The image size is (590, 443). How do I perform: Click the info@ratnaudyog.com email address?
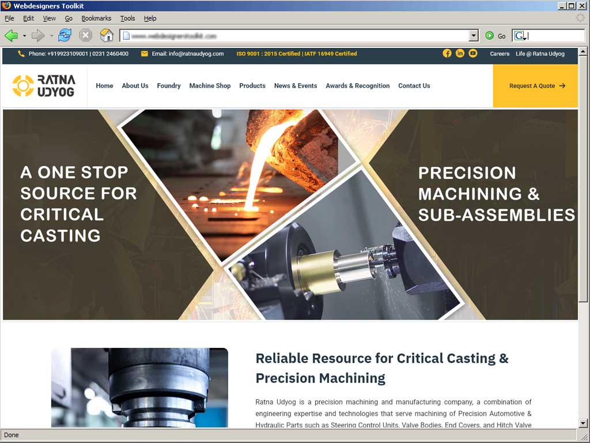click(x=196, y=54)
